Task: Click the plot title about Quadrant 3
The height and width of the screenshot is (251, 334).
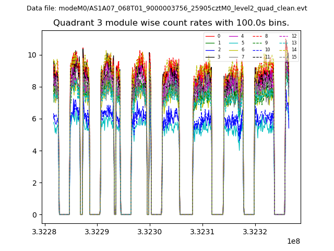Action: pos(171,23)
